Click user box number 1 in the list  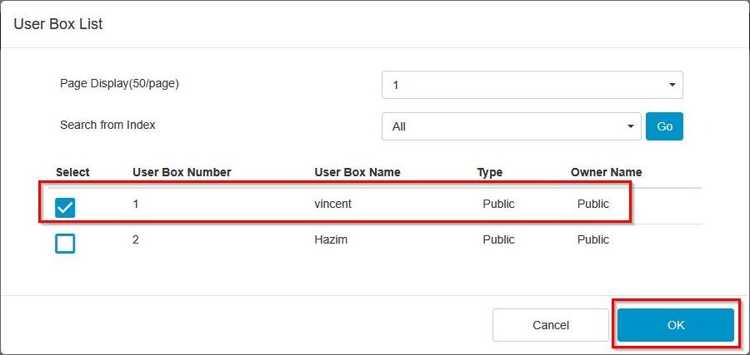136,204
